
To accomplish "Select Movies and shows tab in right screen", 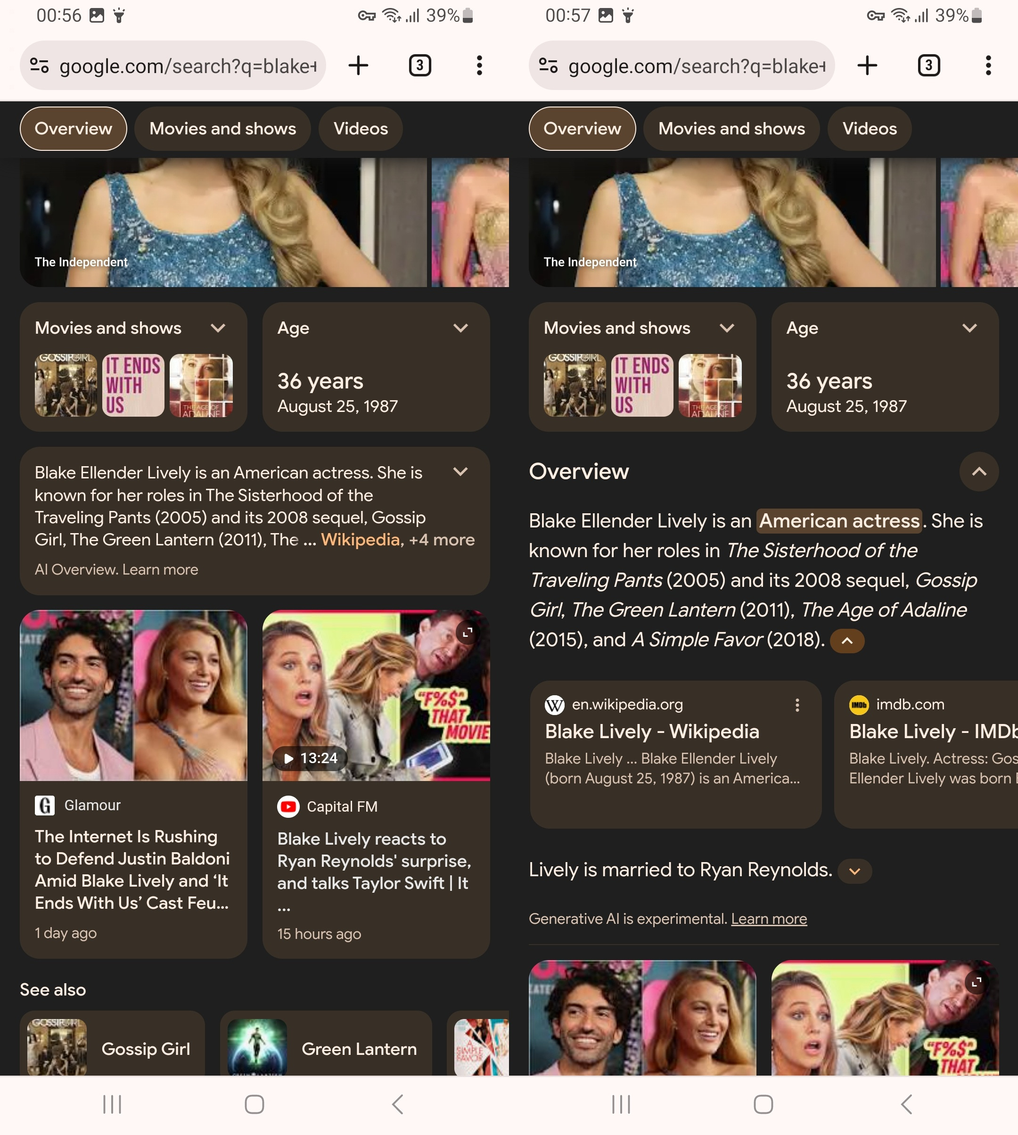I will tap(731, 129).
